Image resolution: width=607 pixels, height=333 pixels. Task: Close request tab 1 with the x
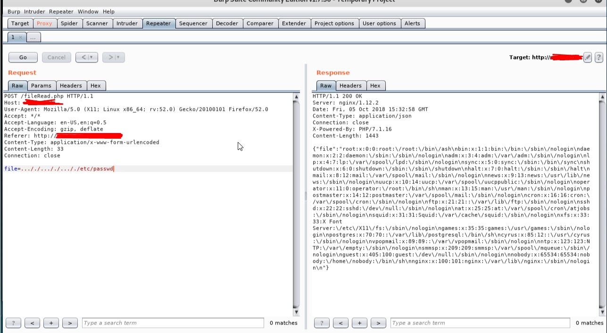coord(20,37)
